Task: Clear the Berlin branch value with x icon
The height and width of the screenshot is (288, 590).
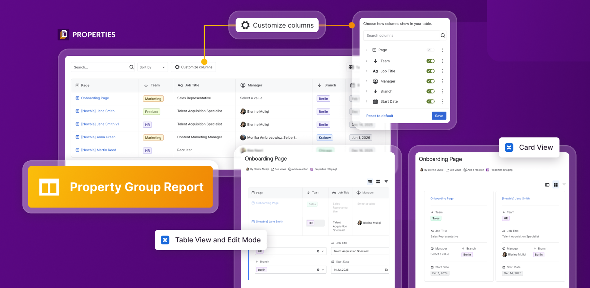Action: (x=318, y=270)
